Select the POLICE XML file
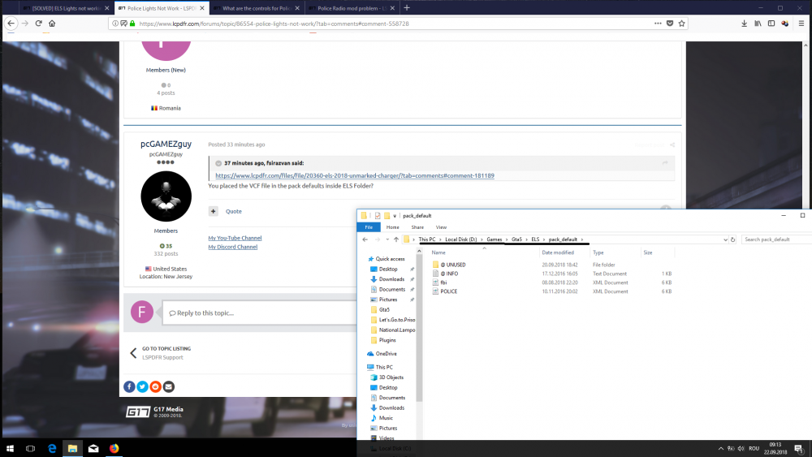 coord(448,291)
